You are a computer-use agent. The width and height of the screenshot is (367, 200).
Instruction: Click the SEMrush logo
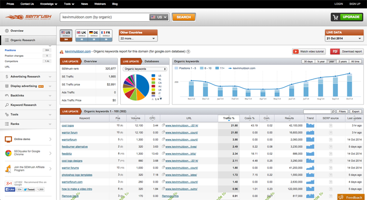(x=28, y=17)
